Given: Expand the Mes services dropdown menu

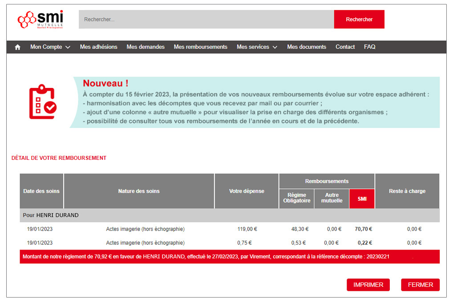Looking at the screenshot, I should 257,47.
